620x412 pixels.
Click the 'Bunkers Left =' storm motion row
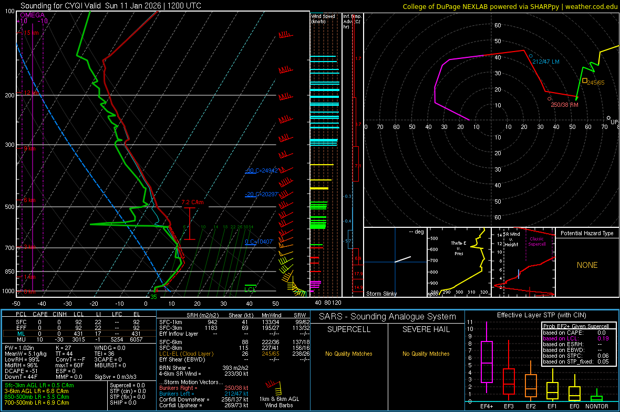pyautogui.click(x=204, y=394)
